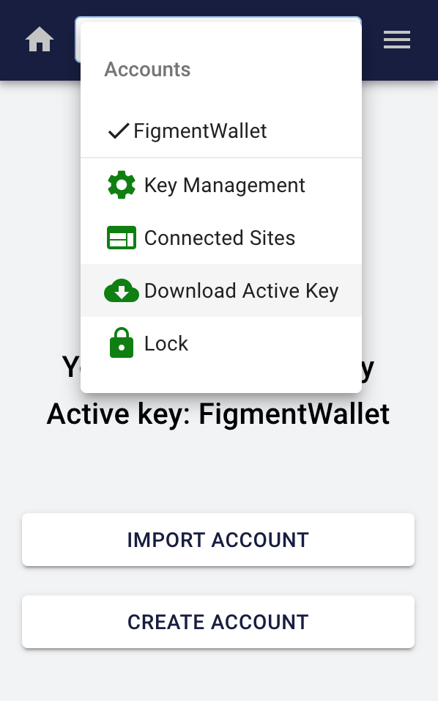Click the cloud download icon
The image size is (438, 701).
[x=122, y=290]
